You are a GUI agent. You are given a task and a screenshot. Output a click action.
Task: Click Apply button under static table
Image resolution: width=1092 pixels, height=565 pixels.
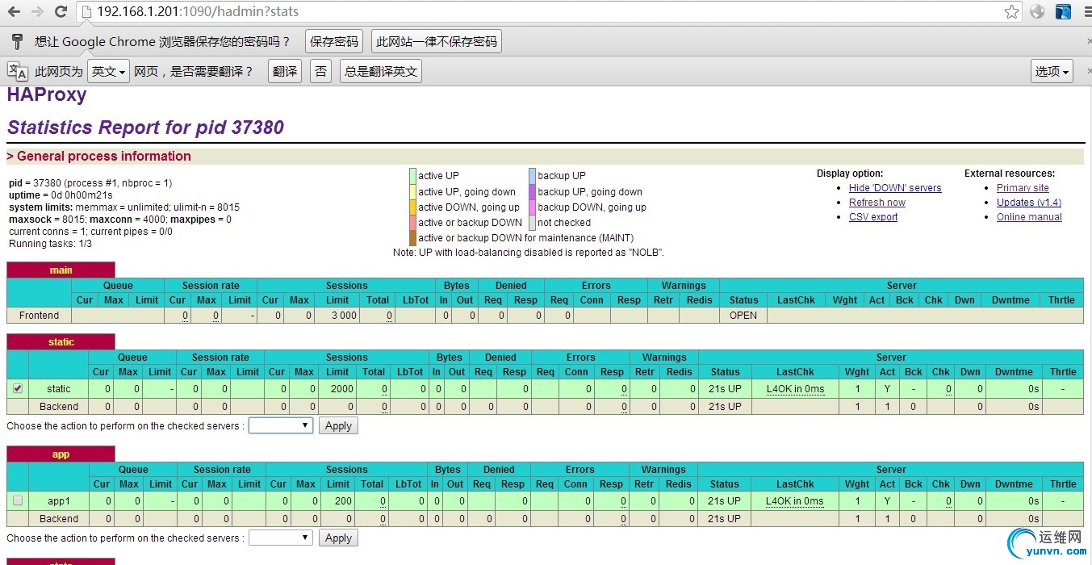tap(338, 425)
